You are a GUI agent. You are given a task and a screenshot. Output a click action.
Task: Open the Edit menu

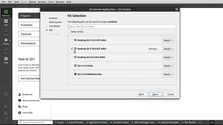pyautogui.click(x=10, y=2)
